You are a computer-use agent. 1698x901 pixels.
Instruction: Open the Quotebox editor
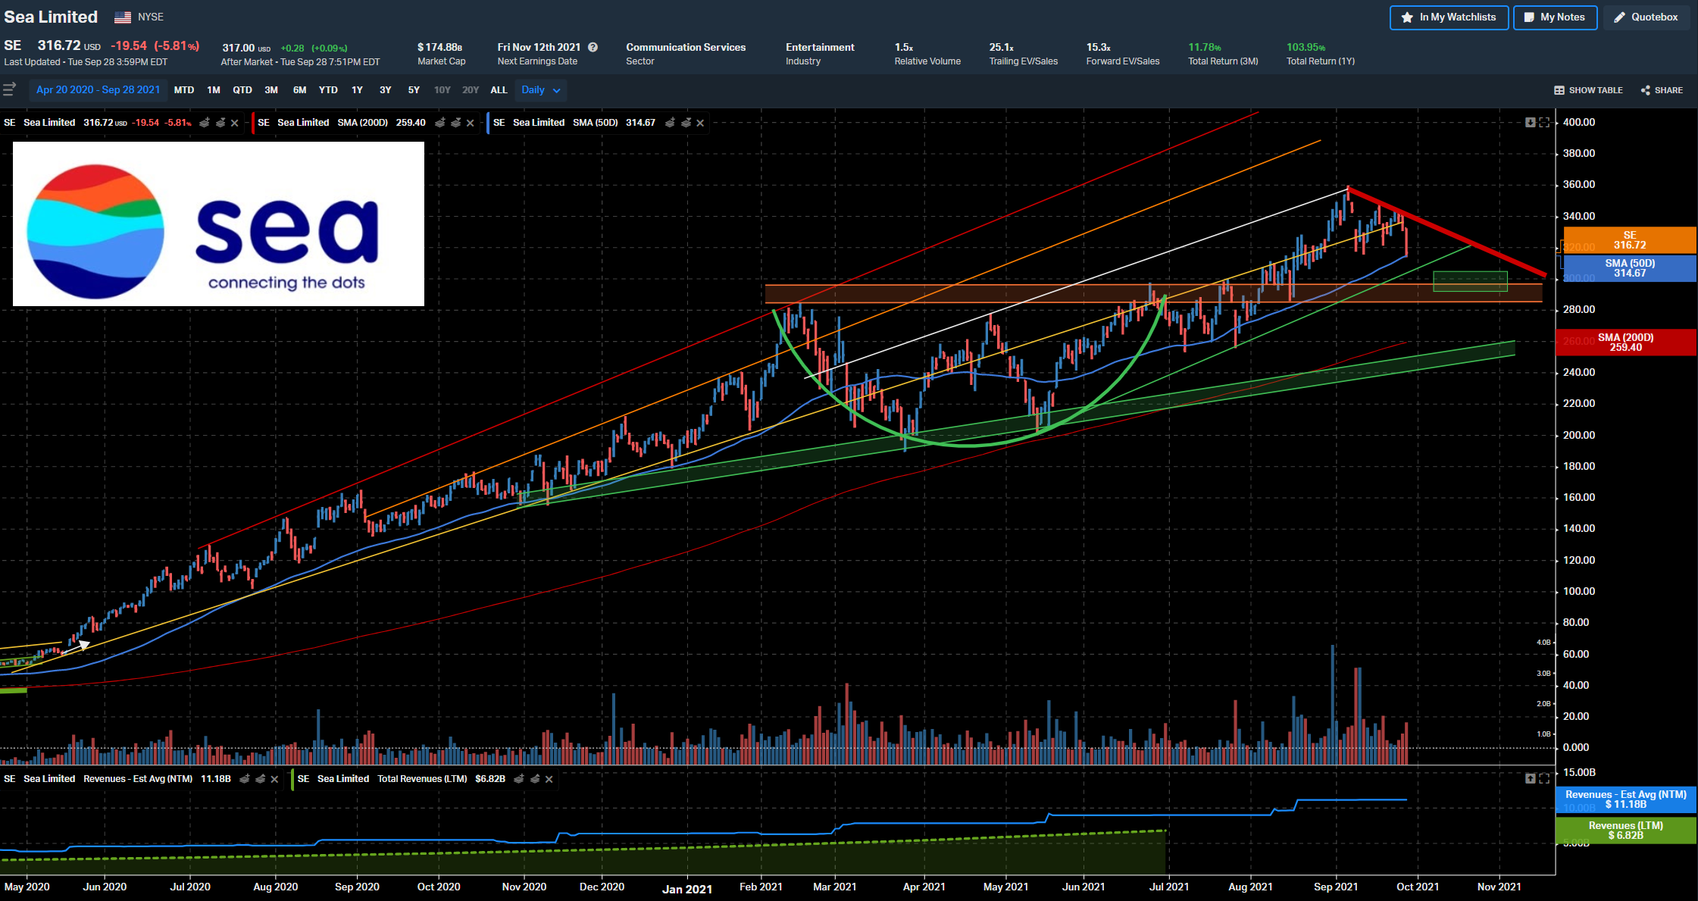[x=1646, y=17]
